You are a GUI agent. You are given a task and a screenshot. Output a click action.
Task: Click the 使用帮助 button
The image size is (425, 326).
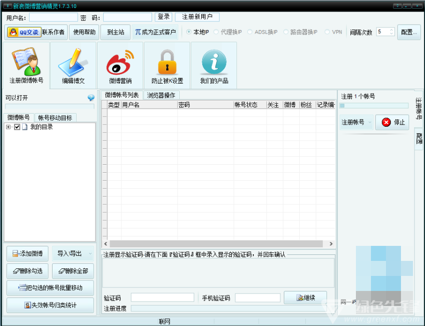point(84,32)
